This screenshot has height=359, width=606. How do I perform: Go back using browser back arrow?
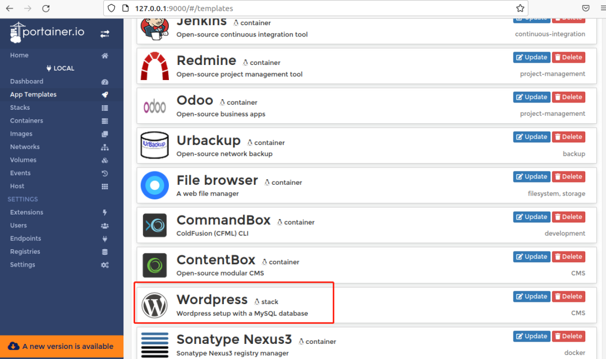(10, 8)
